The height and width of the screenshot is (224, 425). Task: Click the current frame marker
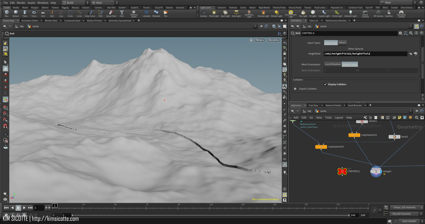click(55, 205)
